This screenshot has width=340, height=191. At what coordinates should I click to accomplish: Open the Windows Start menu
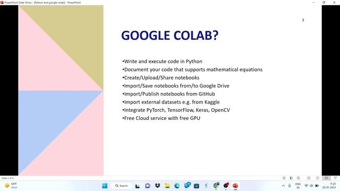[x=105, y=186]
